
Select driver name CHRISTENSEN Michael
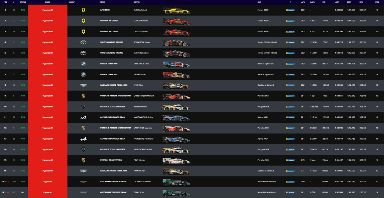144,96
